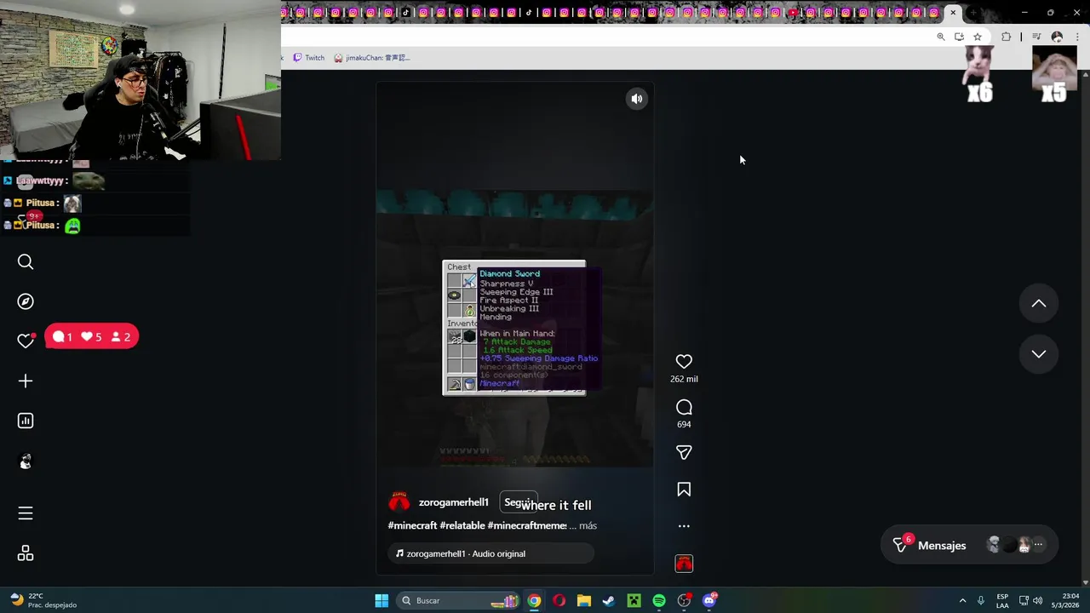Open the Mensajes messages panel
This screenshot has height=613, width=1090.
[969, 546]
